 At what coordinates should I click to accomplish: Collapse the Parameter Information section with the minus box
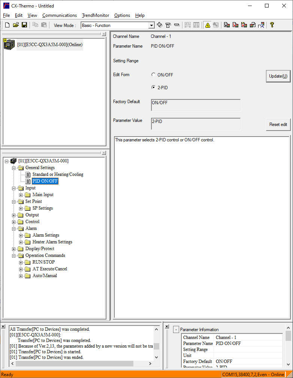click(x=176, y=330)
